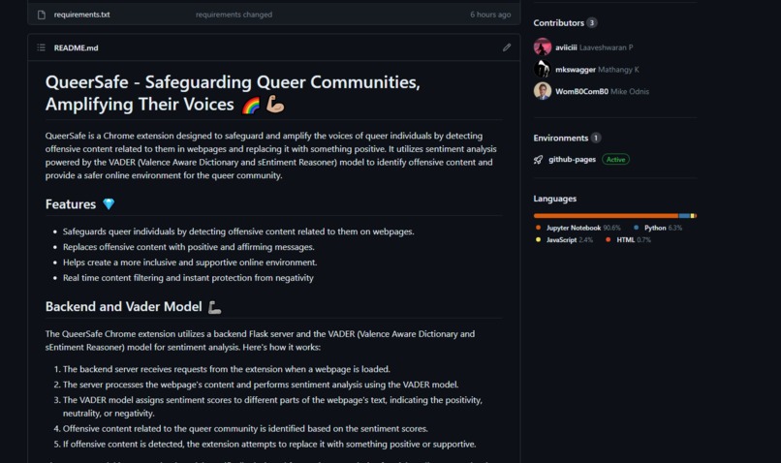Edit README using the pencil icon
This screenshot has height=463, width=781.
pyautogui.click(x=507, y=47)
